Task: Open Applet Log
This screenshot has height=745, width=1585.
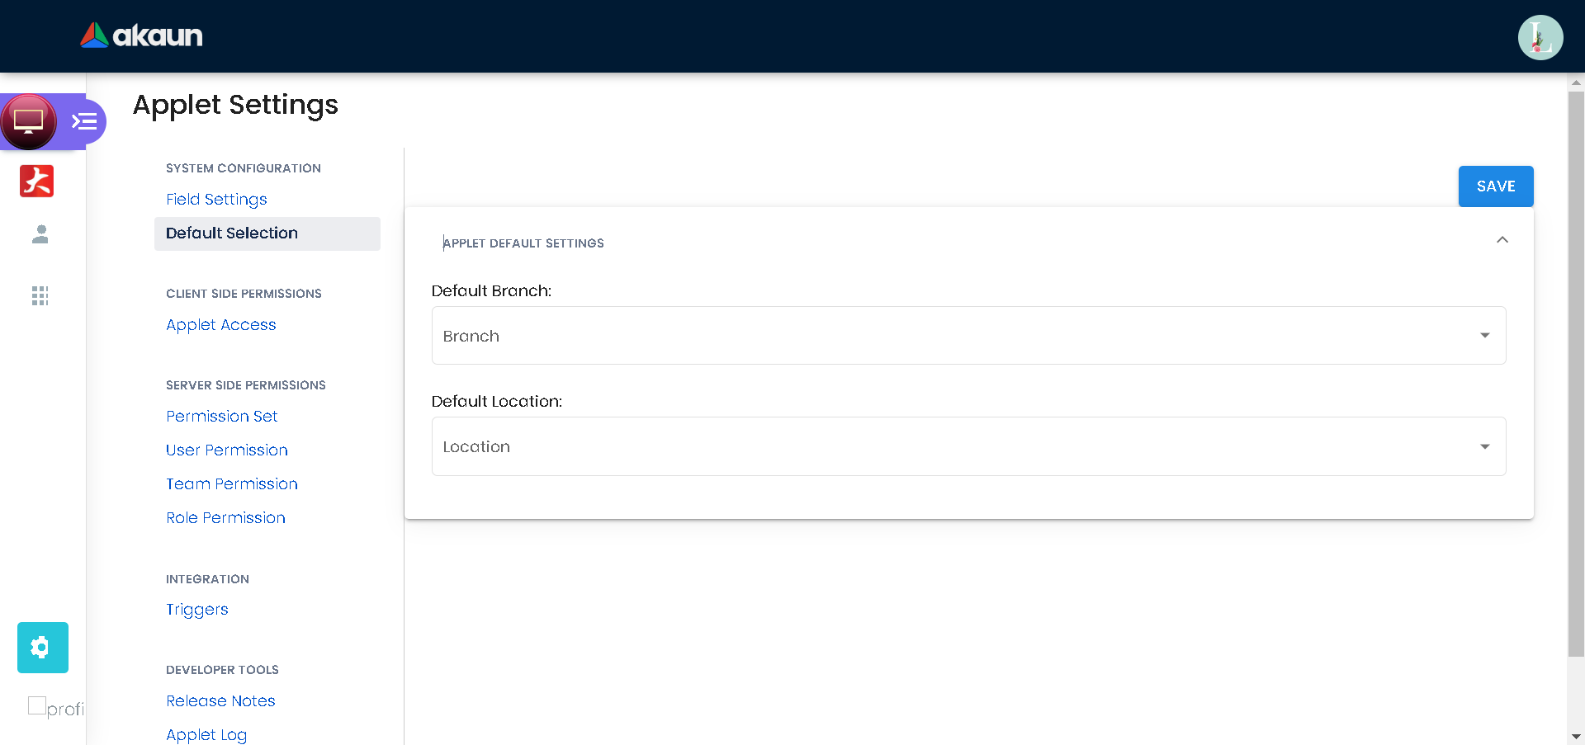Action: [206, 735]
